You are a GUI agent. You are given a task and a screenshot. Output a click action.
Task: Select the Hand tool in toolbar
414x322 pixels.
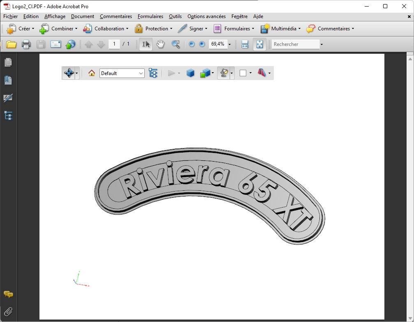click(160, 44)
